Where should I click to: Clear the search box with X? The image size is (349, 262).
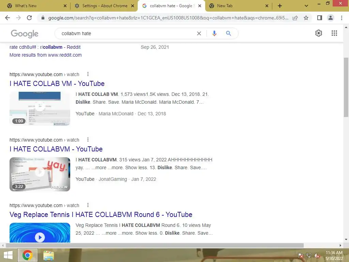tap(199, 33)
